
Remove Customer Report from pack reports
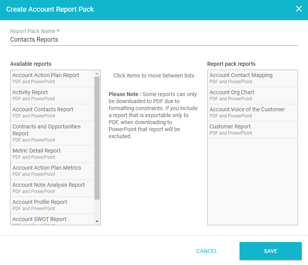252,130
